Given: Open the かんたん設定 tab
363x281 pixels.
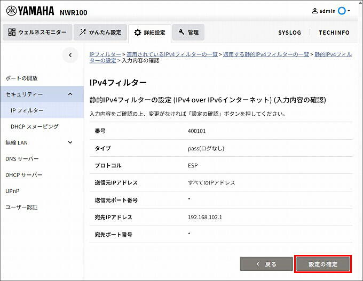Looking at the screenshot, I should click(x=100, y=32).
